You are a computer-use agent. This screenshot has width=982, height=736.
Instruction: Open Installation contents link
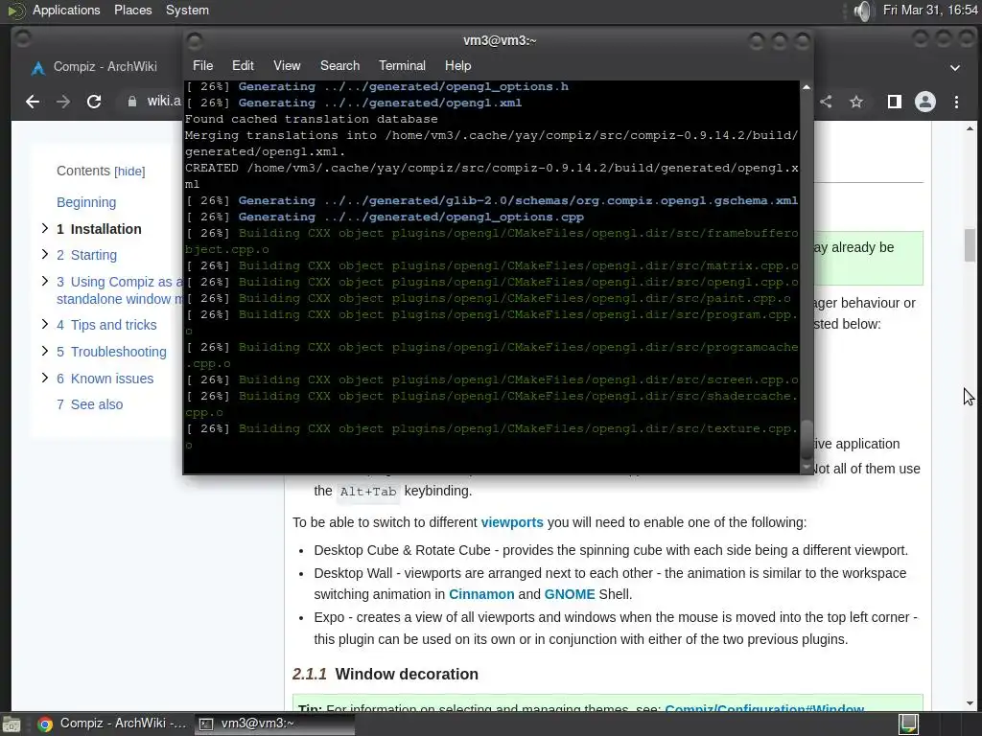click(x=99, y=229)
